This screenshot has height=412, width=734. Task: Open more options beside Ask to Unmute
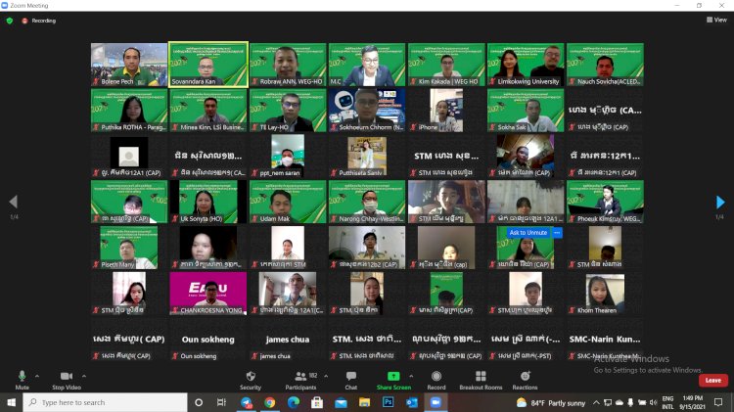pos(557,232)
